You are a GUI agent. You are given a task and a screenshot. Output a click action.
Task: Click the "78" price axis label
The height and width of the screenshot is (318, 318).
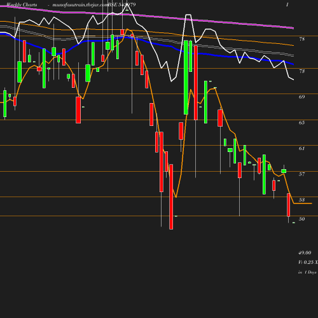click(x=302, y=39)
